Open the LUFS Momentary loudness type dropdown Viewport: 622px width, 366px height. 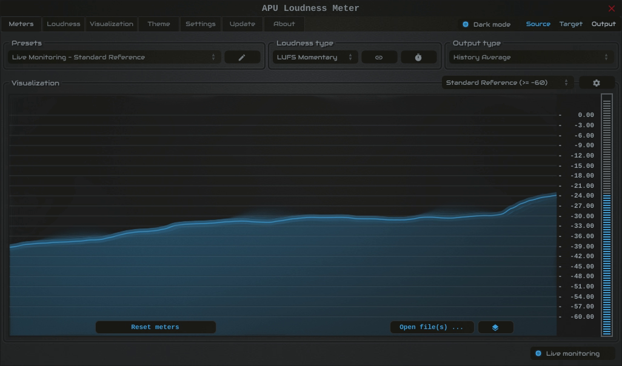(315, 57)
